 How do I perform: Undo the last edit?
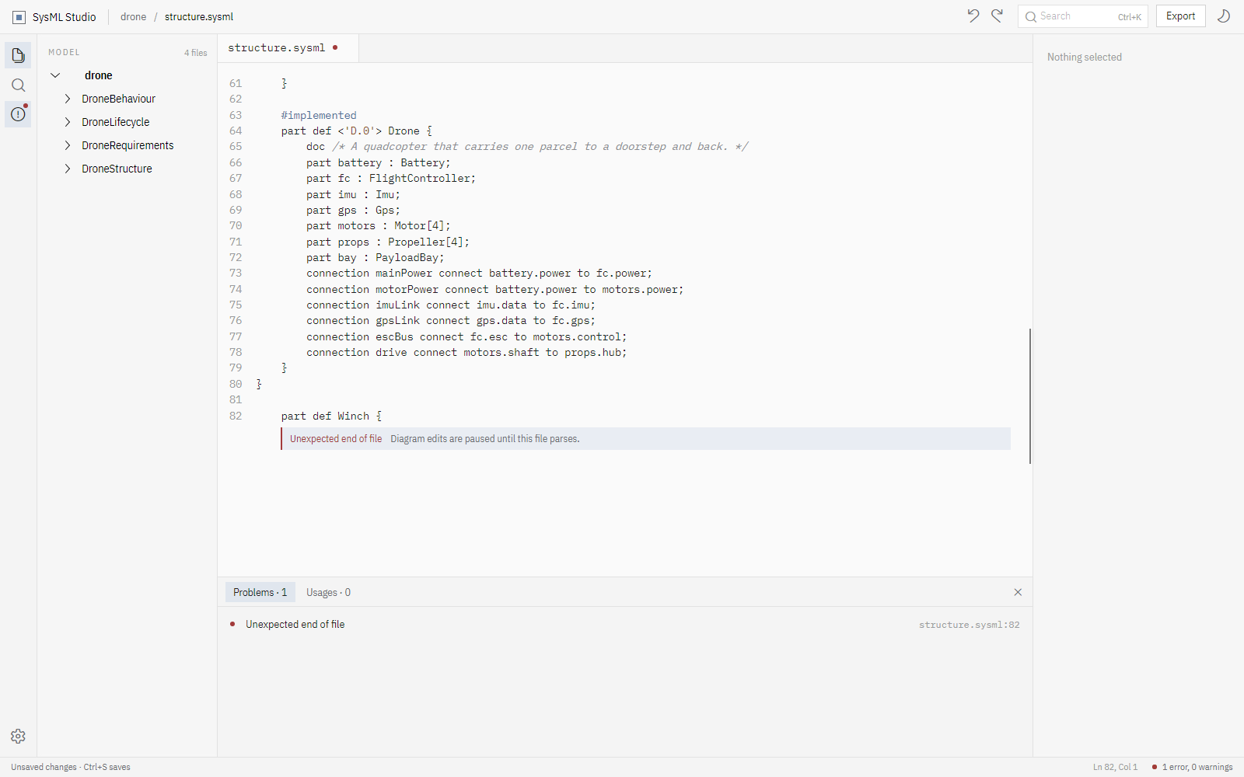coord(973,16)
